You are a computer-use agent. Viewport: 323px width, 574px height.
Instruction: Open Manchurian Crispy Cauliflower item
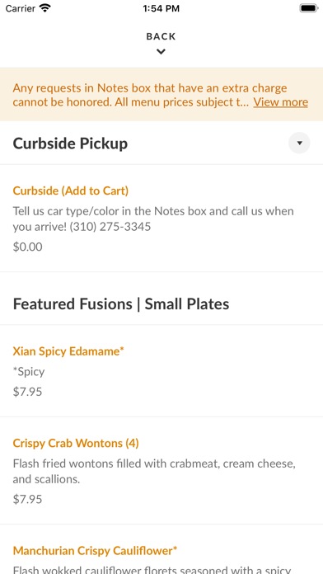pos(95,551)
